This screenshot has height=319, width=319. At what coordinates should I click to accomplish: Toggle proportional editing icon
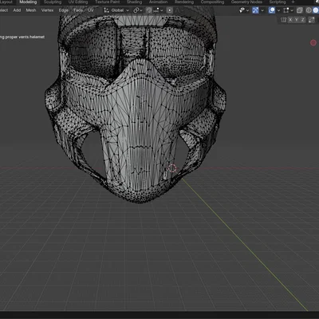[x=170, y=10]
